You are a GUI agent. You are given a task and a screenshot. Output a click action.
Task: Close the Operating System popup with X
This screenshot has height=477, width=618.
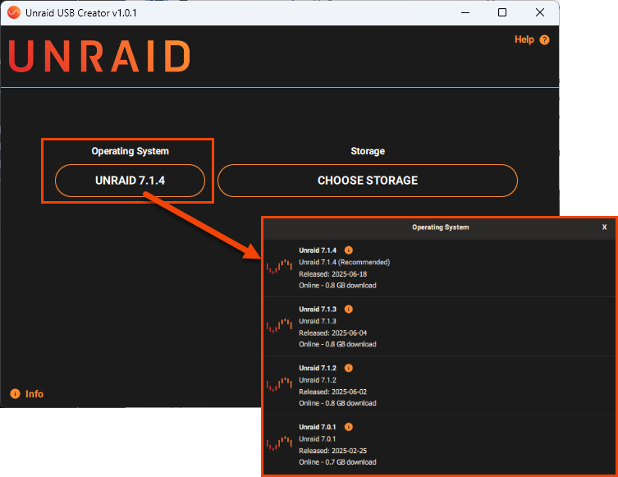click(x=604, y=227)
